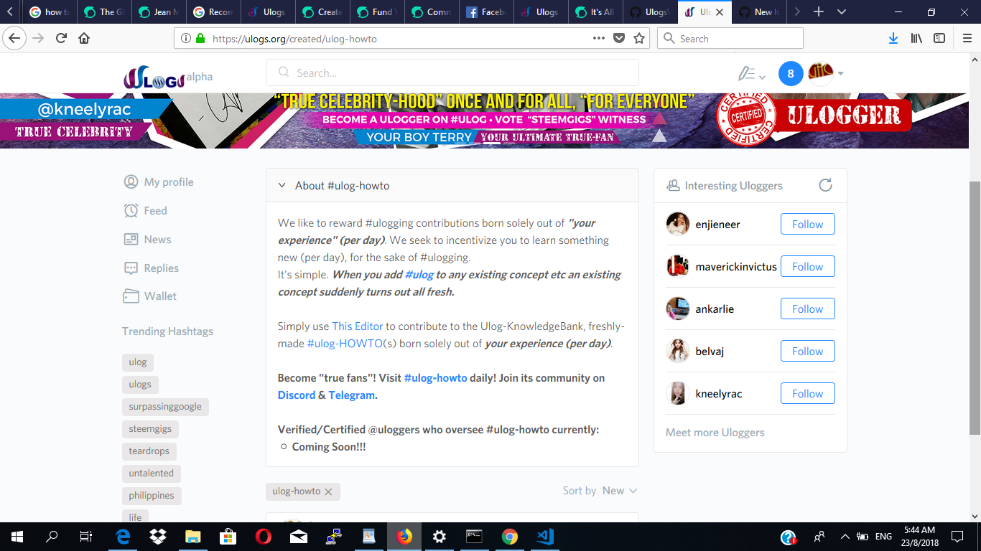
Task: Open the This Editor link
Action: (358, 326)
